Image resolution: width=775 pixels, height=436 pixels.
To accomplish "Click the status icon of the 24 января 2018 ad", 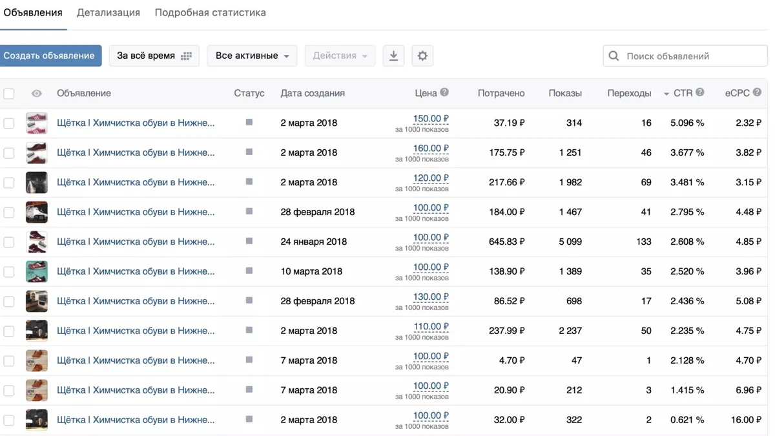I will point(249,241).
